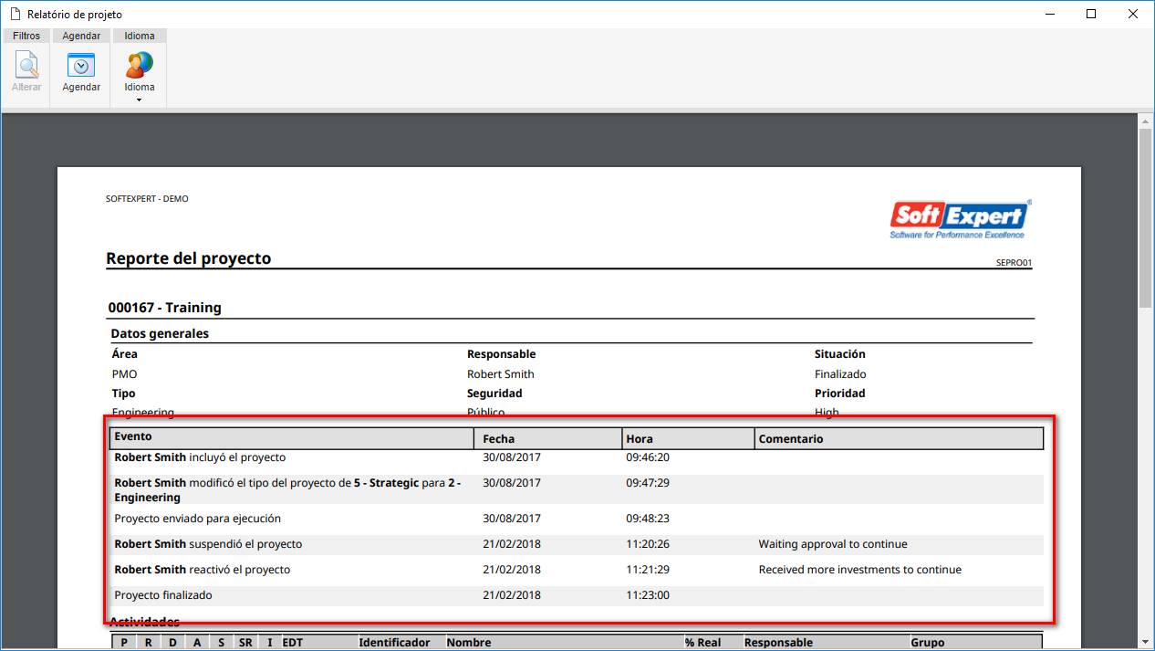Expand the Idioma dropdown arrow
Viewport: 1155px width, 651px height.
point(140,100)
